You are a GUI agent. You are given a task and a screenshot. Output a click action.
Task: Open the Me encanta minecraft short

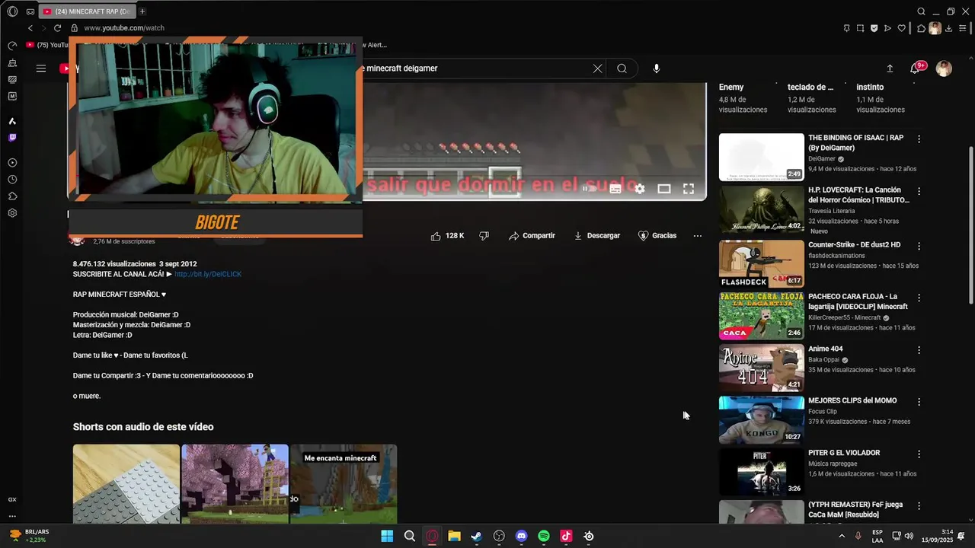coord(344,484)
